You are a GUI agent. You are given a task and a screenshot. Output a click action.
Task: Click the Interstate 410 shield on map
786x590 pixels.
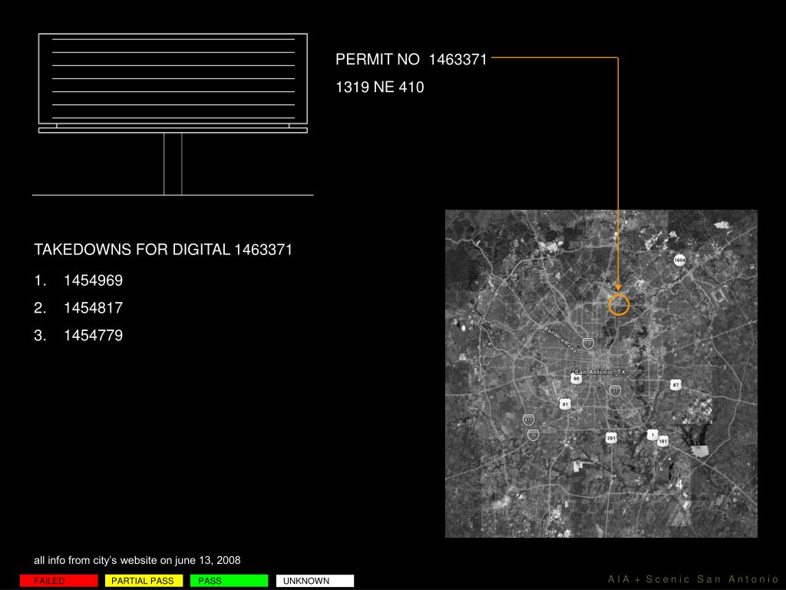[x=528, y=419]
